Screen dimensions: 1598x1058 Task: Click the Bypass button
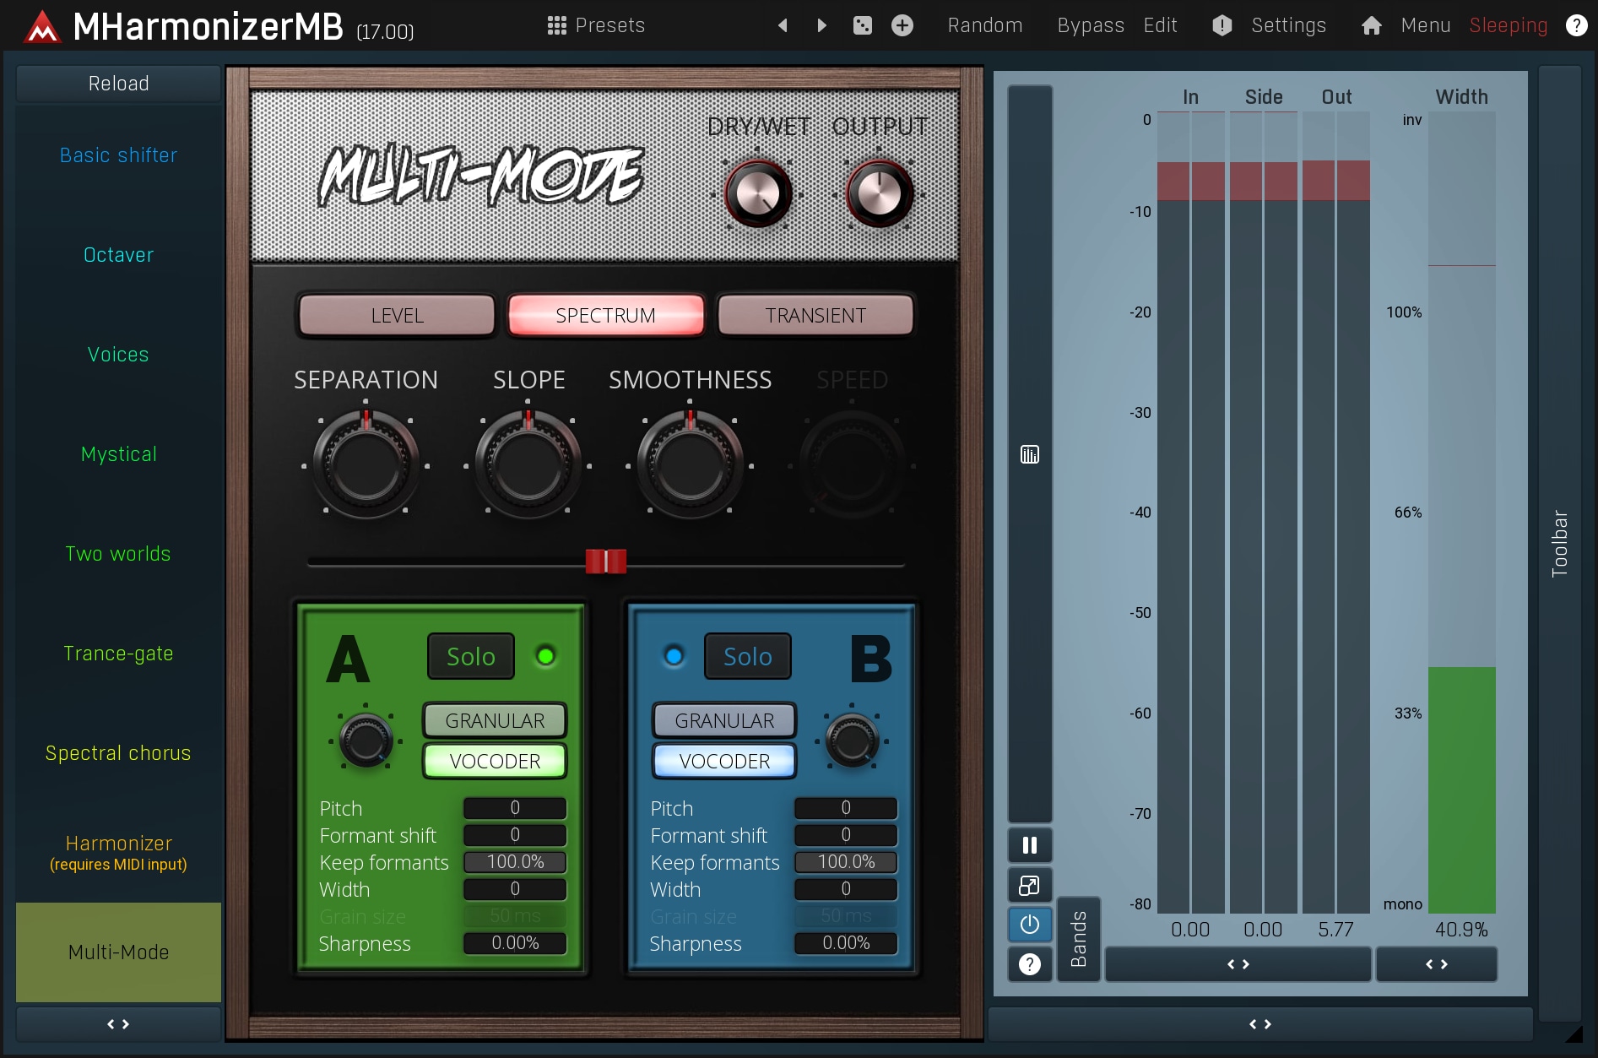1090,25
